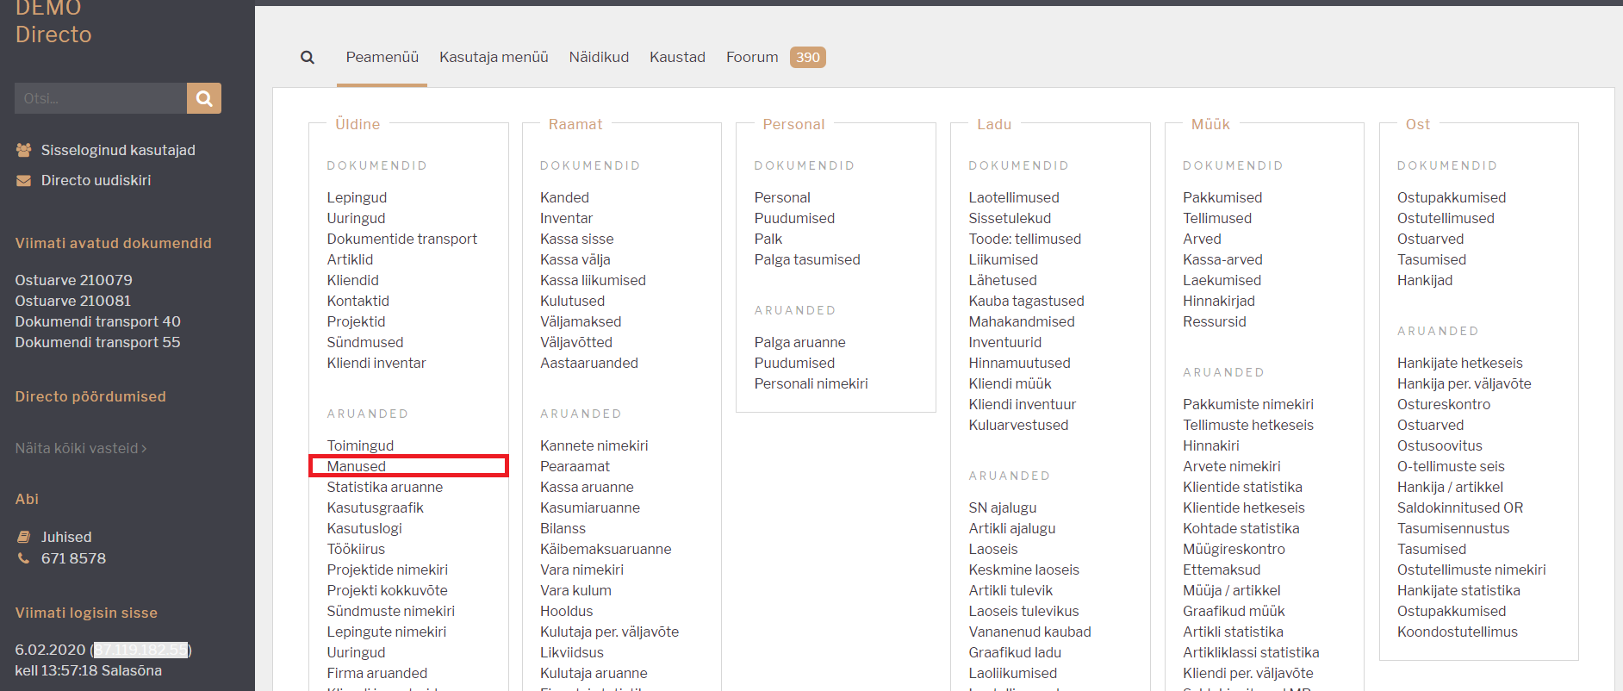Focus the Otsi search input field
This screenshot has height=691, width=1623.
tap(101, 98)
